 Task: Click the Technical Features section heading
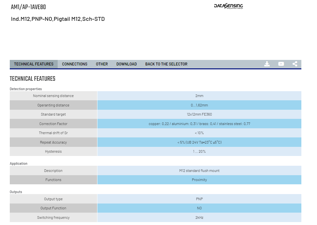point(33,78)
